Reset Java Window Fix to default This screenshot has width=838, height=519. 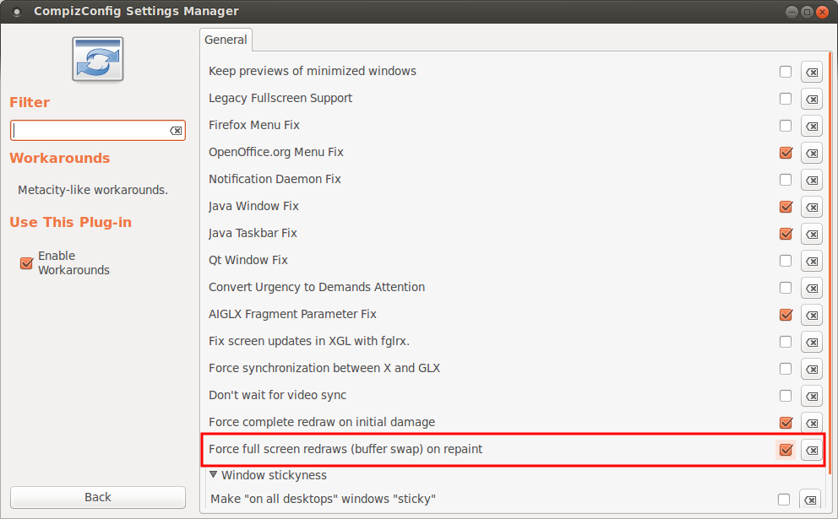point(811,207)
